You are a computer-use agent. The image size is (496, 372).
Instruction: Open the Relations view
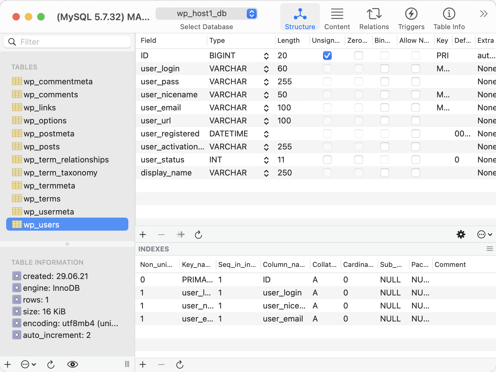[x=374, y=19]
